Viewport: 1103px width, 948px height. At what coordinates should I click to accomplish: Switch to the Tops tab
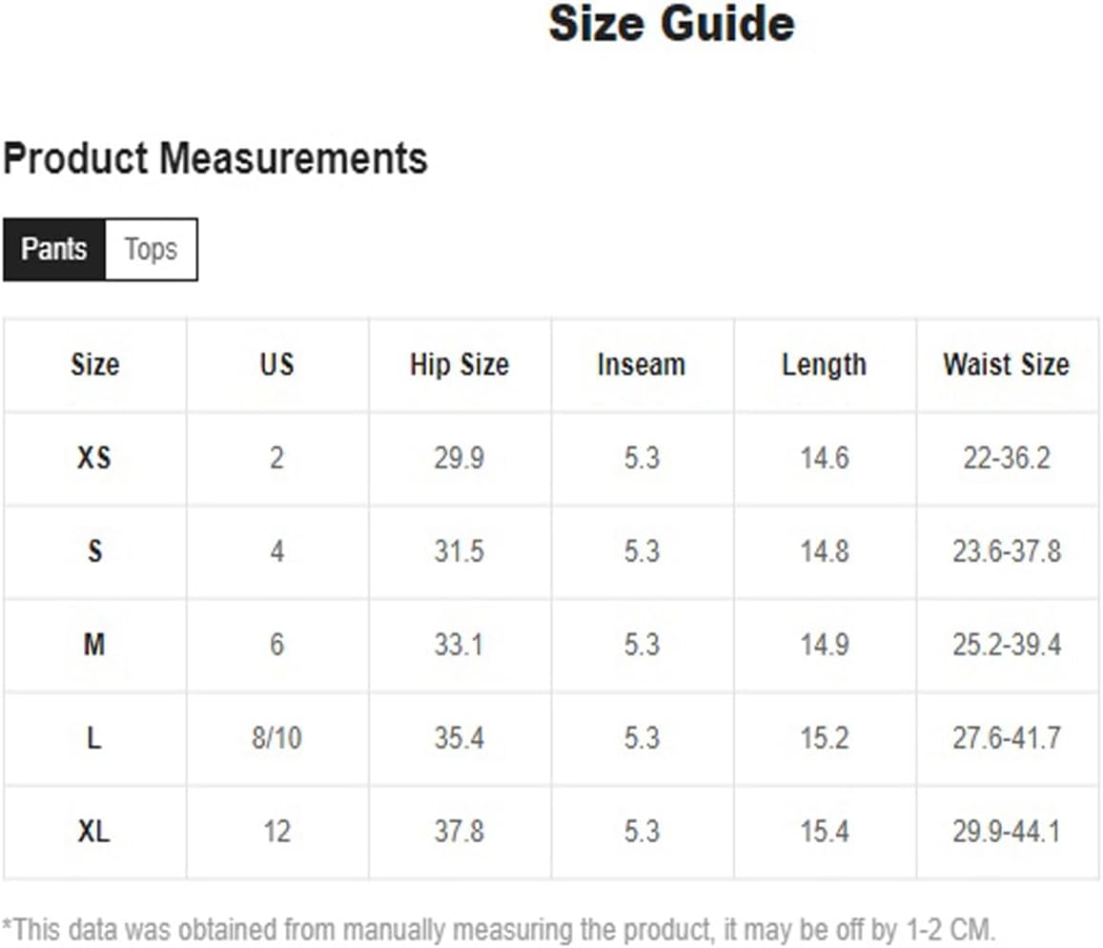click(152, 249)
